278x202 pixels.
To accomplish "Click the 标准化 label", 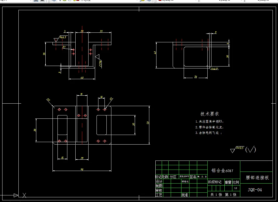I will 185,181.
